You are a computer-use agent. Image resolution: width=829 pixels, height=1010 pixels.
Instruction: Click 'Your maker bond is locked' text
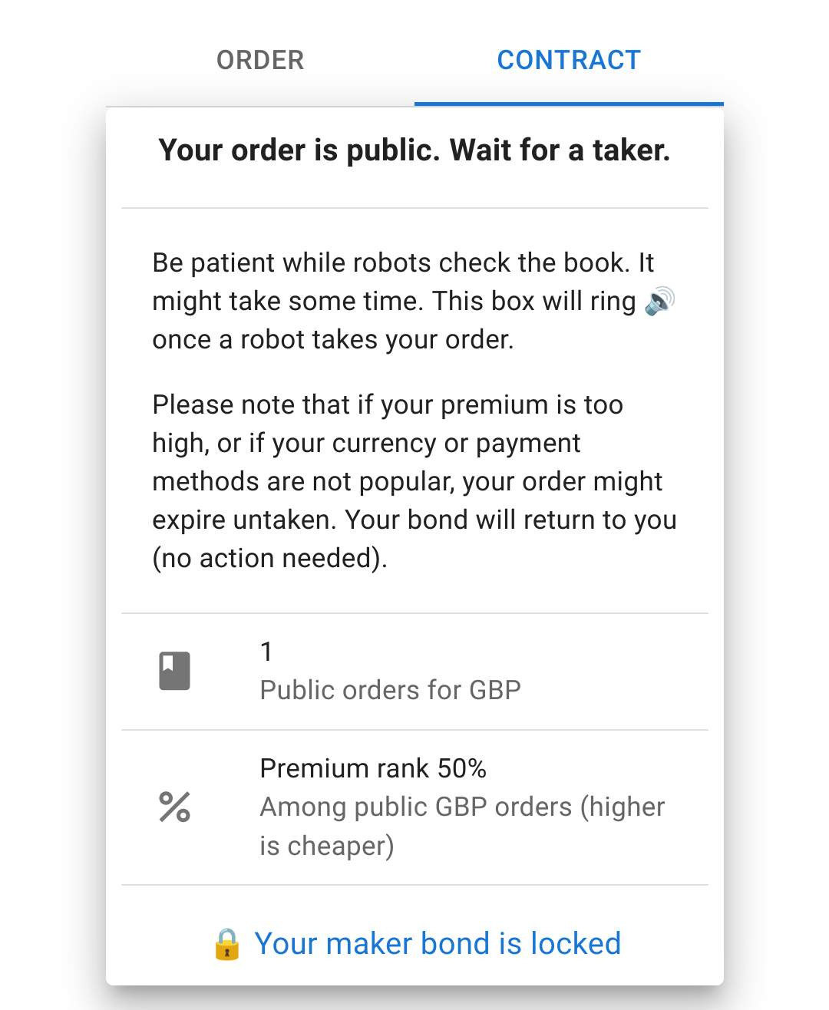[x=438, y=944]
